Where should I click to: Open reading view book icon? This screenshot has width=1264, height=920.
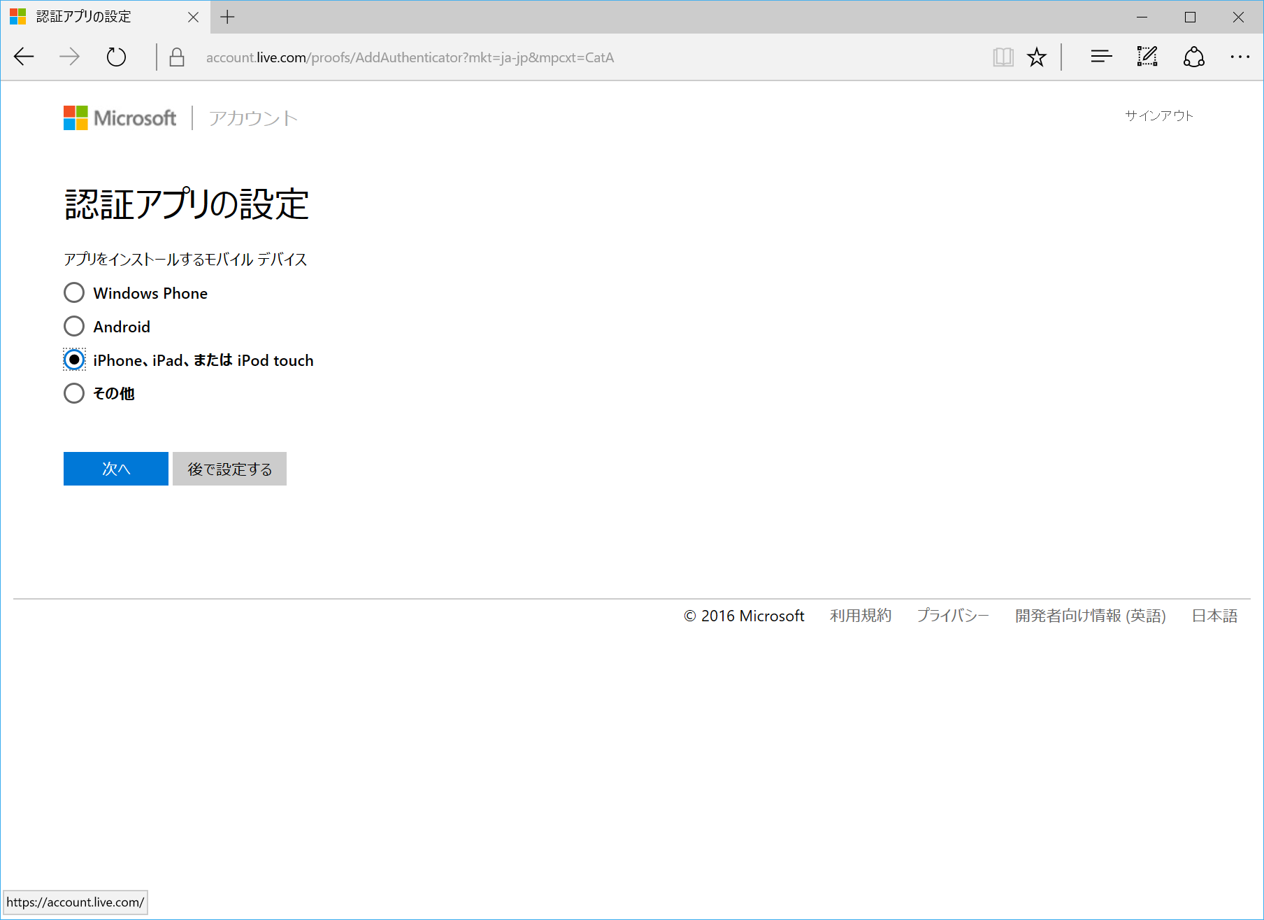pyautogui.click(x=1003, y=57)
